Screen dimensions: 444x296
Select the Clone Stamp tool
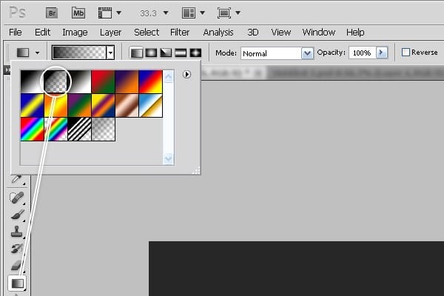pyautogui.click(x=17, y=232)
